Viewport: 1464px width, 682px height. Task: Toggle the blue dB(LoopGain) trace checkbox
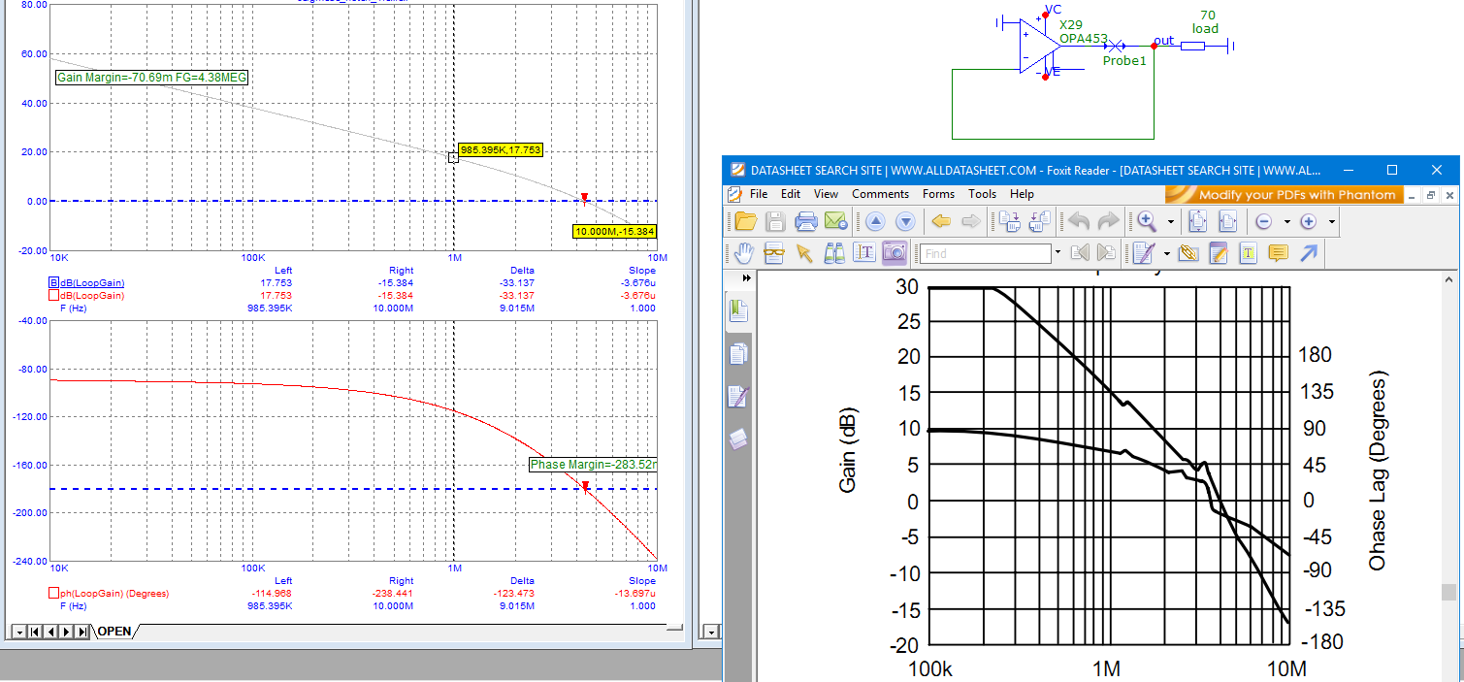(x=54, y=282)
